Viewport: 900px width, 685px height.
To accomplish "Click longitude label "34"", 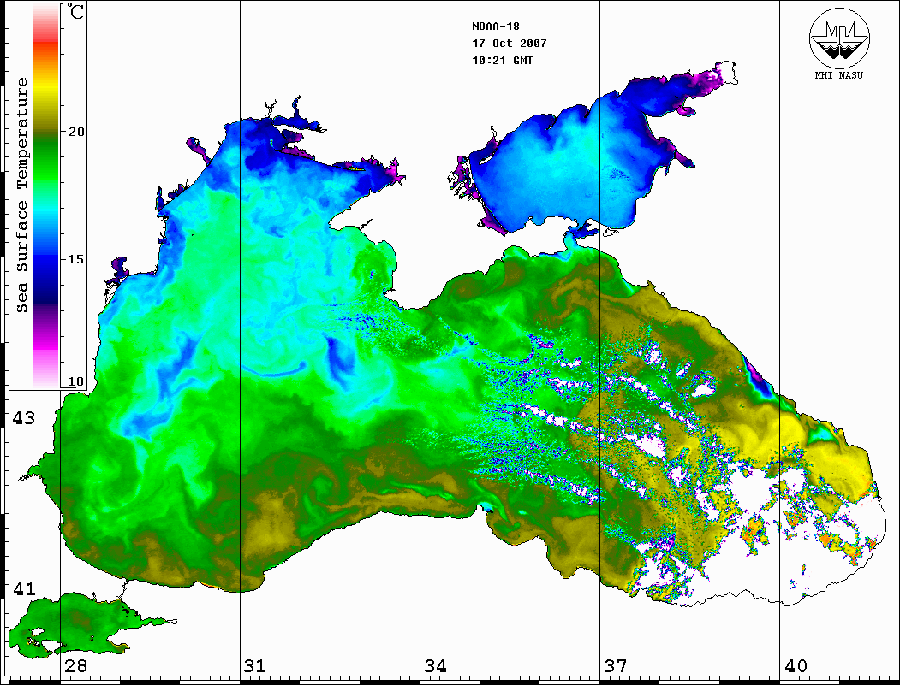I will coord(436,666).
